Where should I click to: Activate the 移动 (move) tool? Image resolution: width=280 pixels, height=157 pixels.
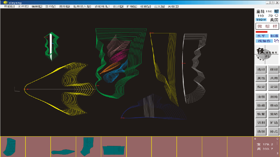[x=274, y=105]
